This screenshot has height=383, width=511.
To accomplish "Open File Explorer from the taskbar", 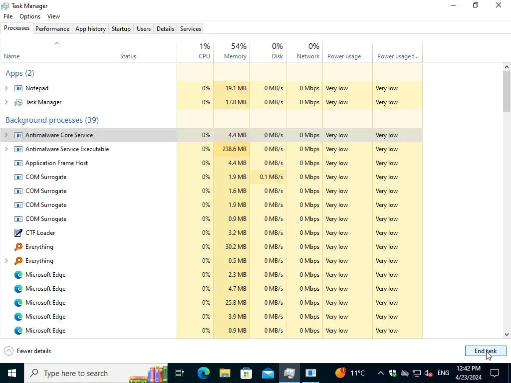I will coord(225,373).
